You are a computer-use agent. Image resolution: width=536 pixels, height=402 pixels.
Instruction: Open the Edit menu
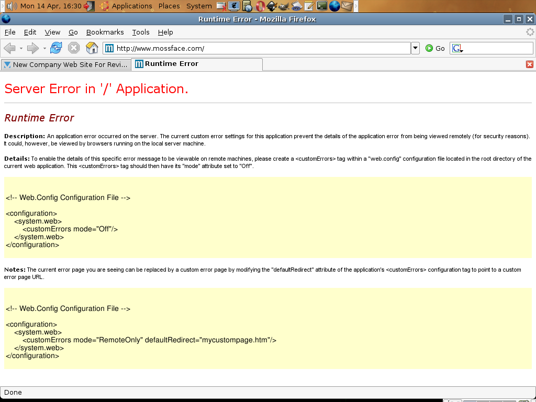click(30, 32)
